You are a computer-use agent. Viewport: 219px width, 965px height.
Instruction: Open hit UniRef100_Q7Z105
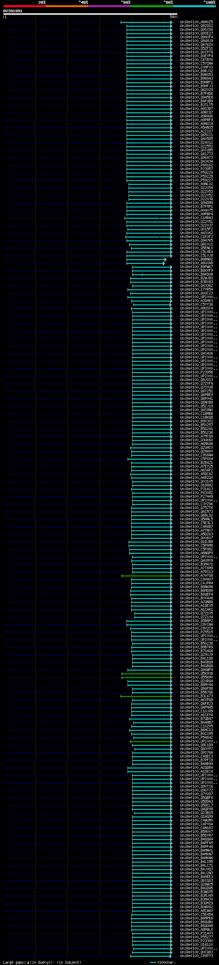(196, 614)
